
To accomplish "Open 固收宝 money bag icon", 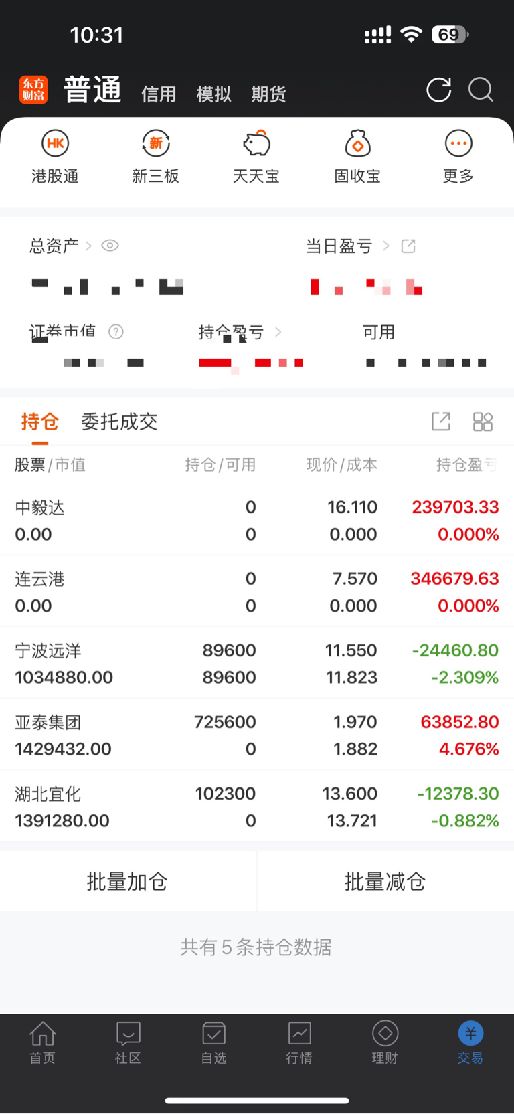I will 357,143.
